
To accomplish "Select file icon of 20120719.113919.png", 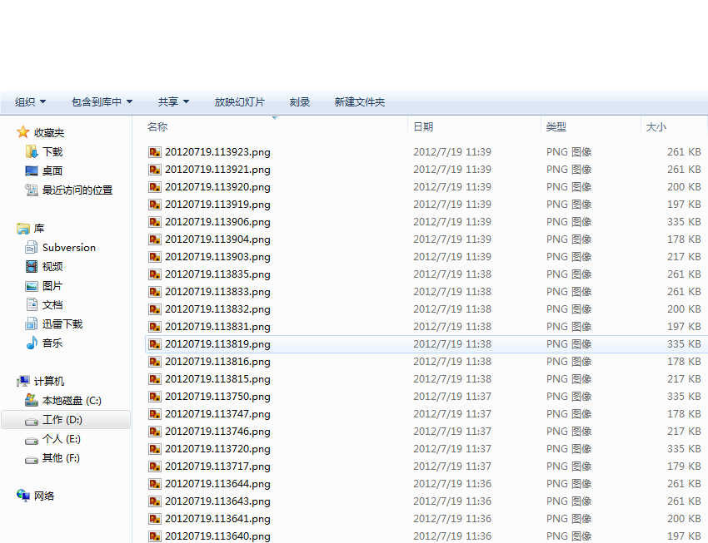I will point(154,204).
